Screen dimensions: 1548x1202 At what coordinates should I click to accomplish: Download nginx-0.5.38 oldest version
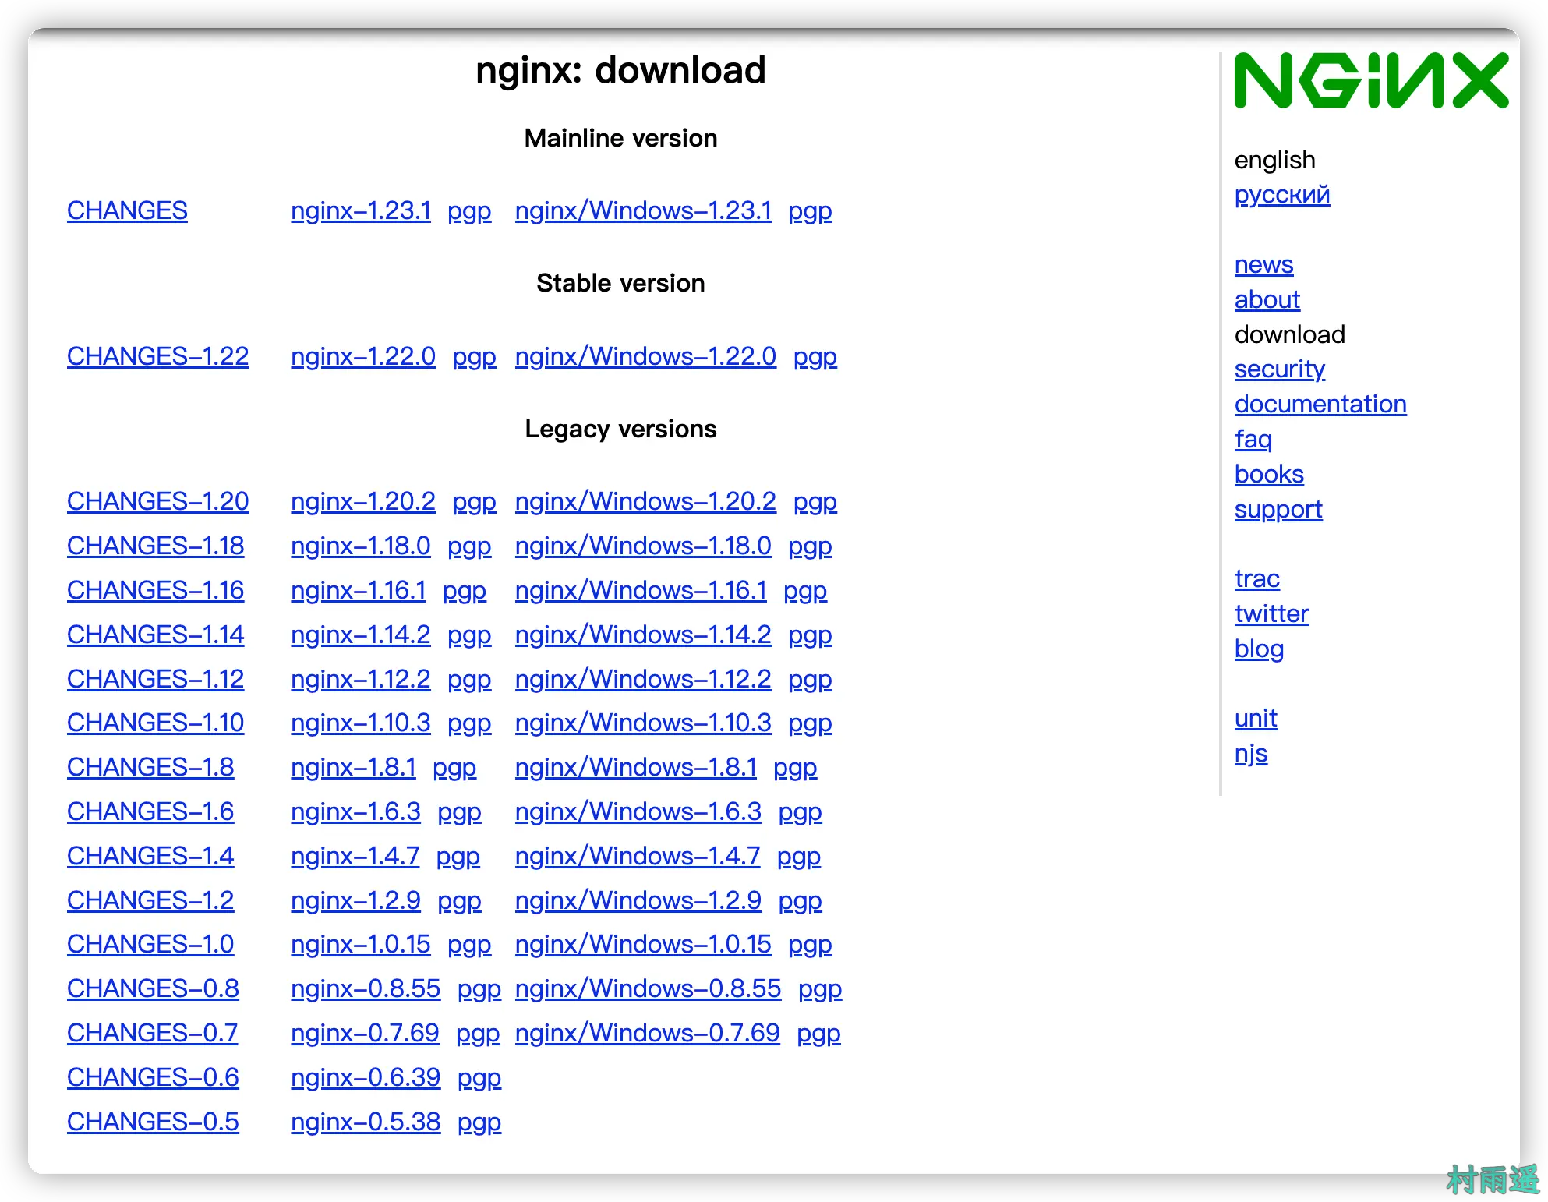[x=365, y=1122]
